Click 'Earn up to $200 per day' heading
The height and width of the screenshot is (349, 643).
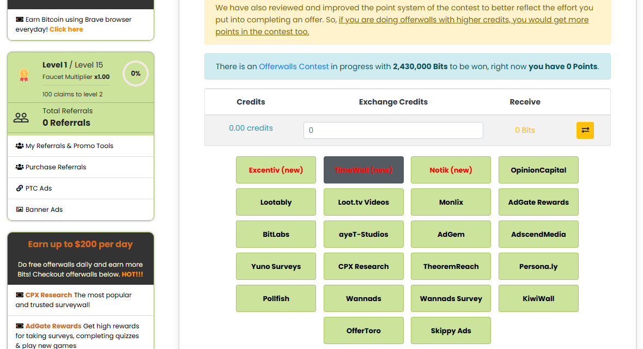point(81,244)
